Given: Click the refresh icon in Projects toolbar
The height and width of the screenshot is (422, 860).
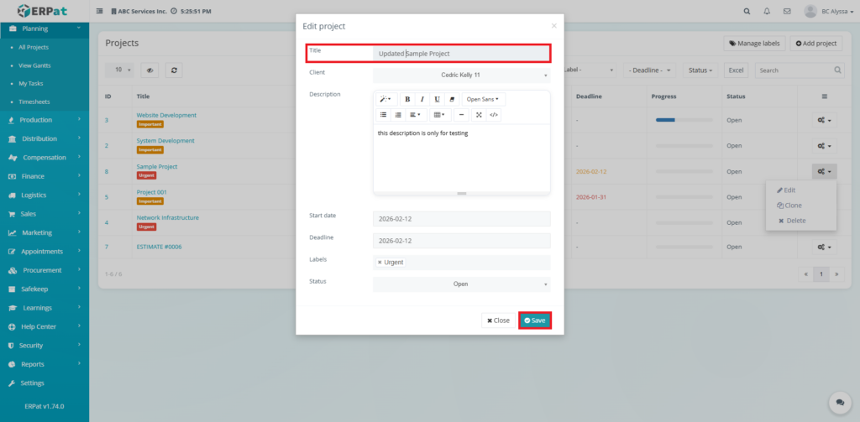Looking at the screenshot, I should point(174,70).
